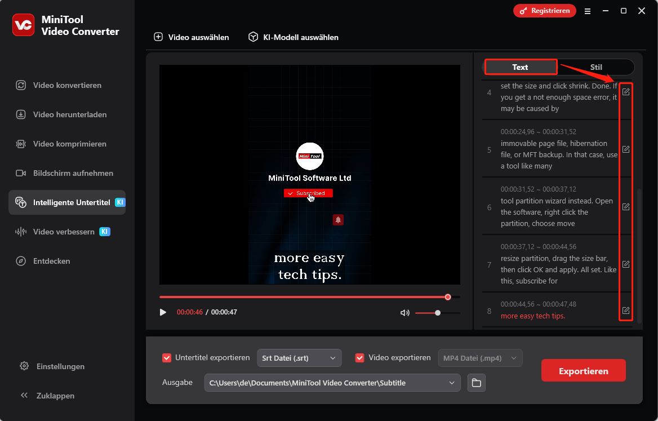The height and width of the screenshot is (421, 658).
Task: Open Video herunterladen section
Action: pyautogui.click(x=67, y=114)
